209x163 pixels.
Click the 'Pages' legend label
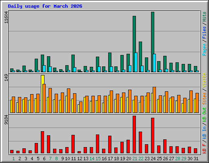coord(205,50)
